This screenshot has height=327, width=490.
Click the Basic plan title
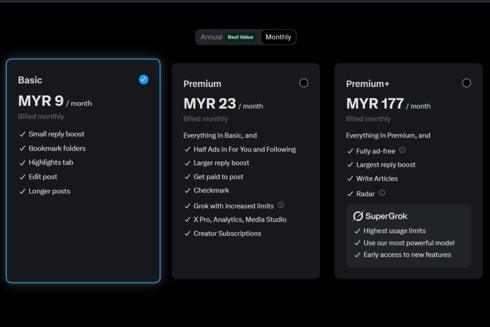[x=30, y=80]
